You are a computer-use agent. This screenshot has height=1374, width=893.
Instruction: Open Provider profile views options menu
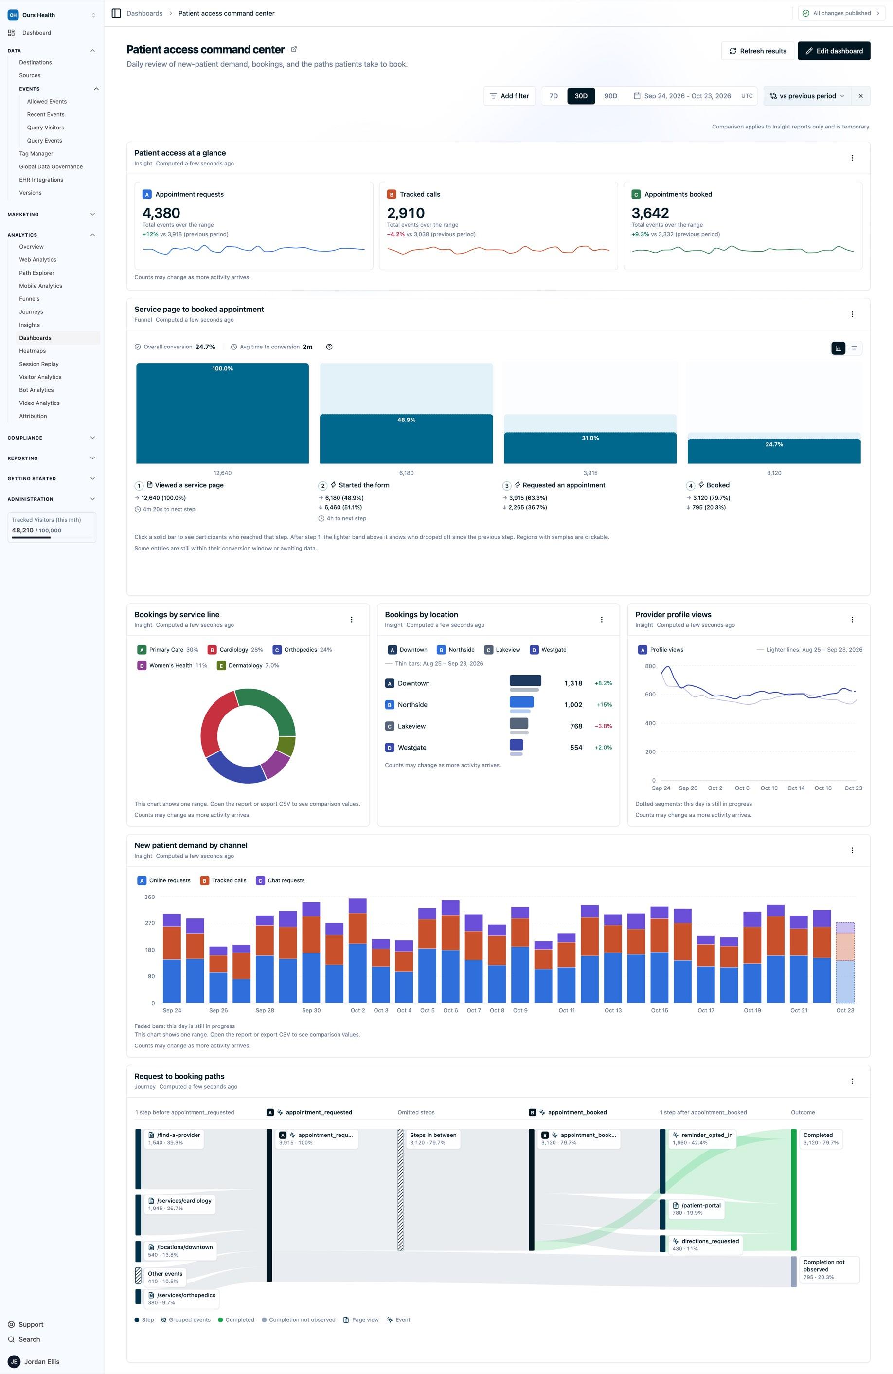[x=852, y=620]
